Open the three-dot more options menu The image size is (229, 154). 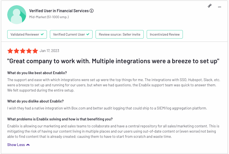tap(219, 7)
